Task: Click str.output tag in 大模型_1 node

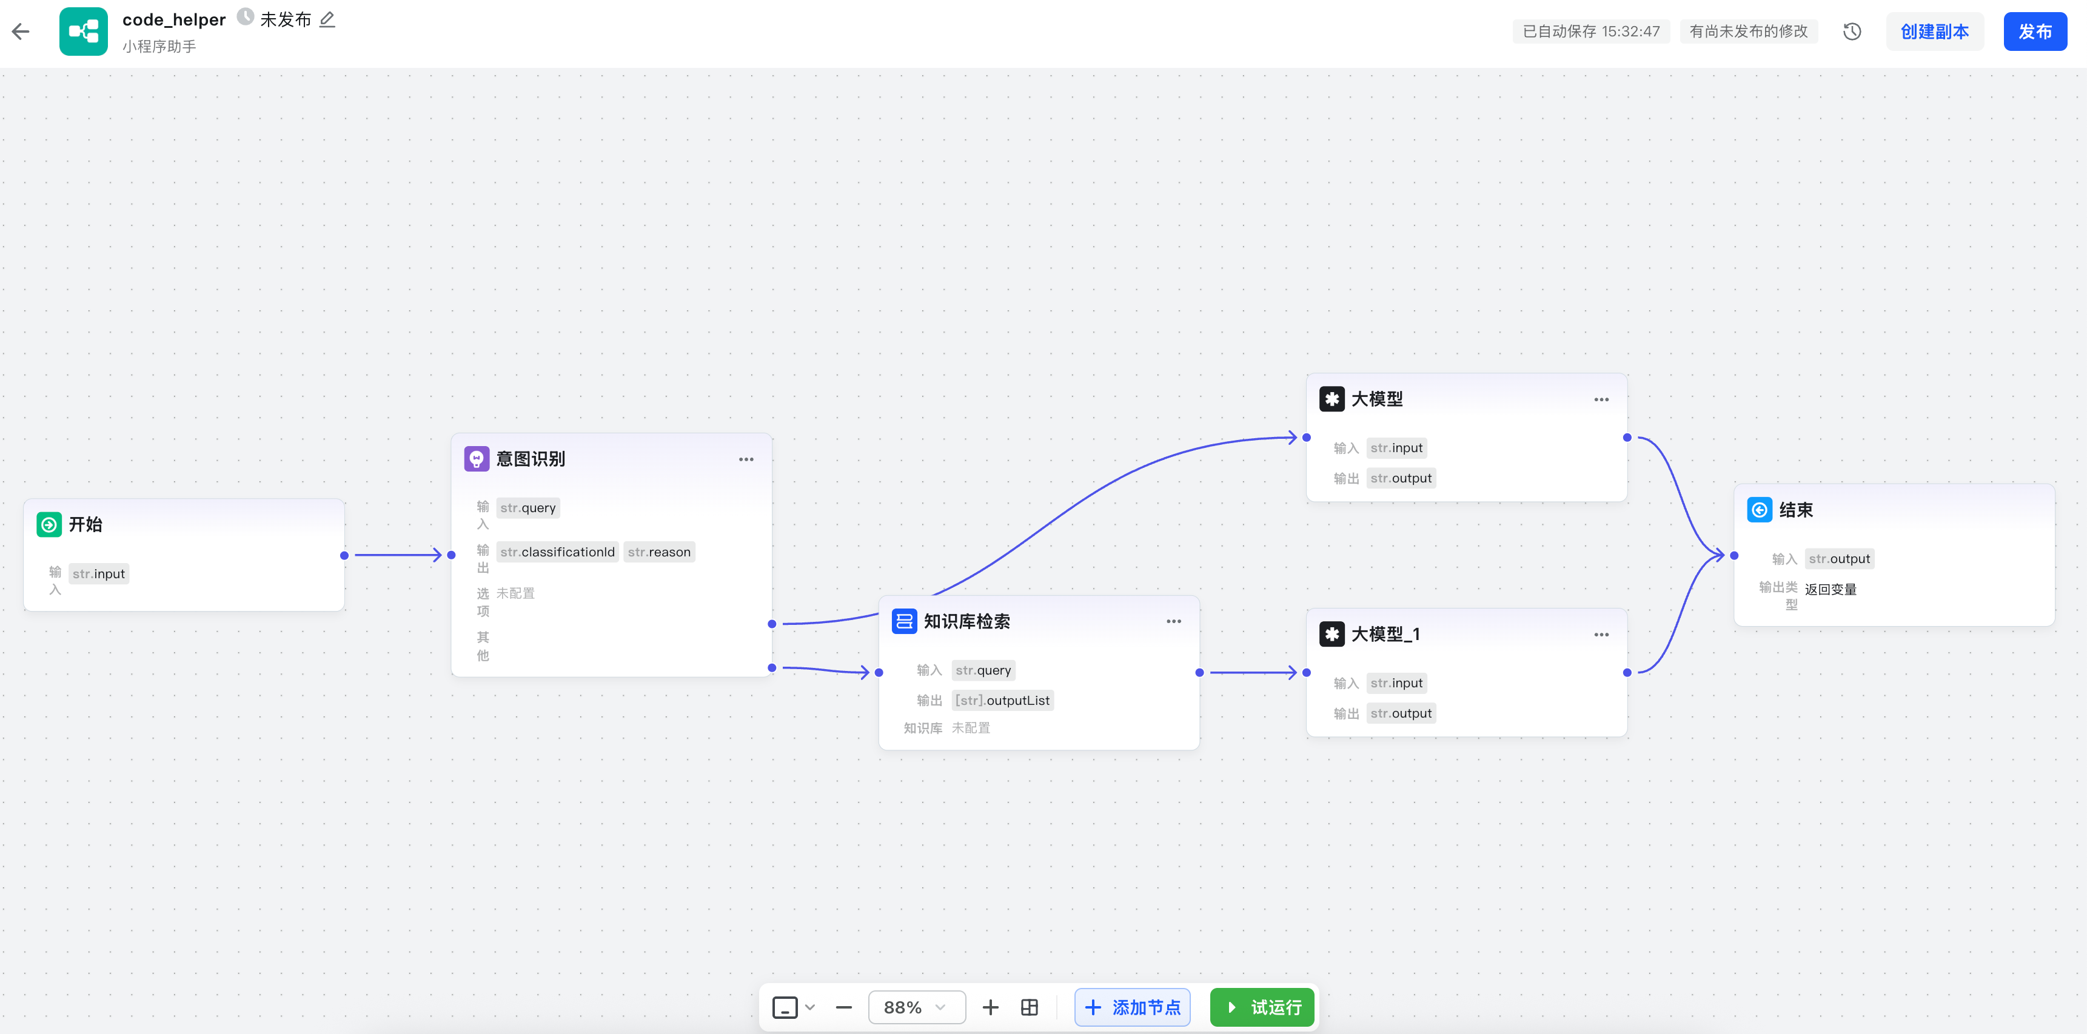Action: pos(1402,713)
